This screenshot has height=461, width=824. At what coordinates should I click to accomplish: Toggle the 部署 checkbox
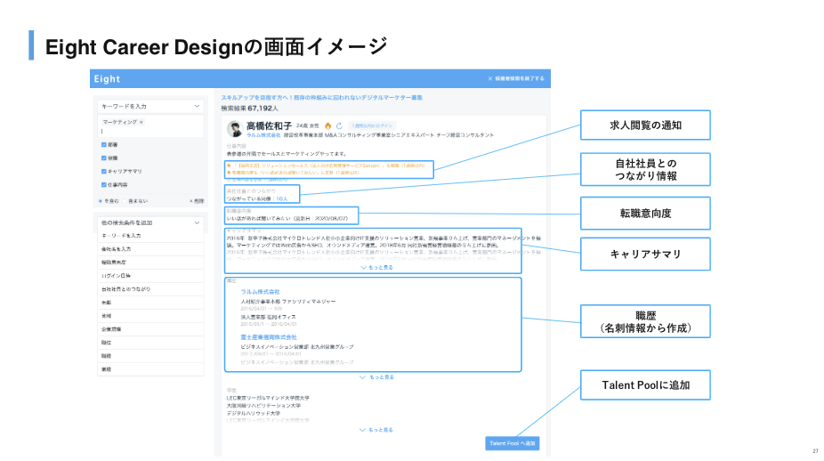tap(103, 144)
